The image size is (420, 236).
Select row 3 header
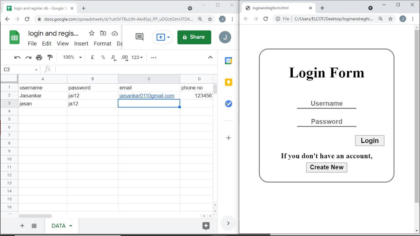[9, 103]
